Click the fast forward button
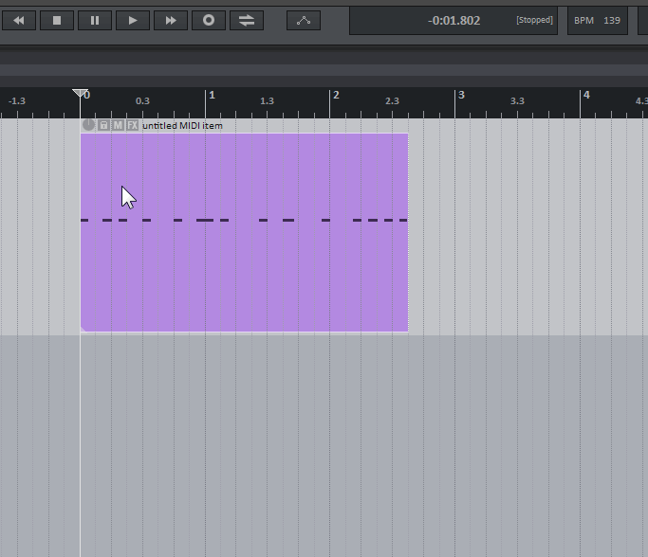Viewport: 648px width, 557px height. click(x=171, y=20)
